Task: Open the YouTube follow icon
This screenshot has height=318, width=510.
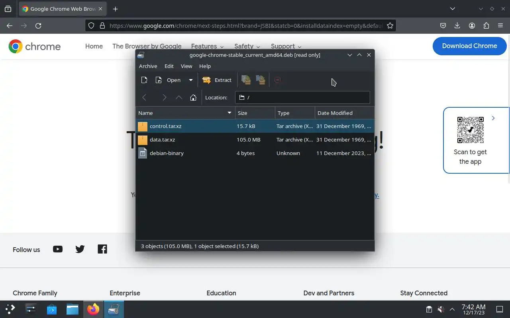Action: click(x=58, y=249)
